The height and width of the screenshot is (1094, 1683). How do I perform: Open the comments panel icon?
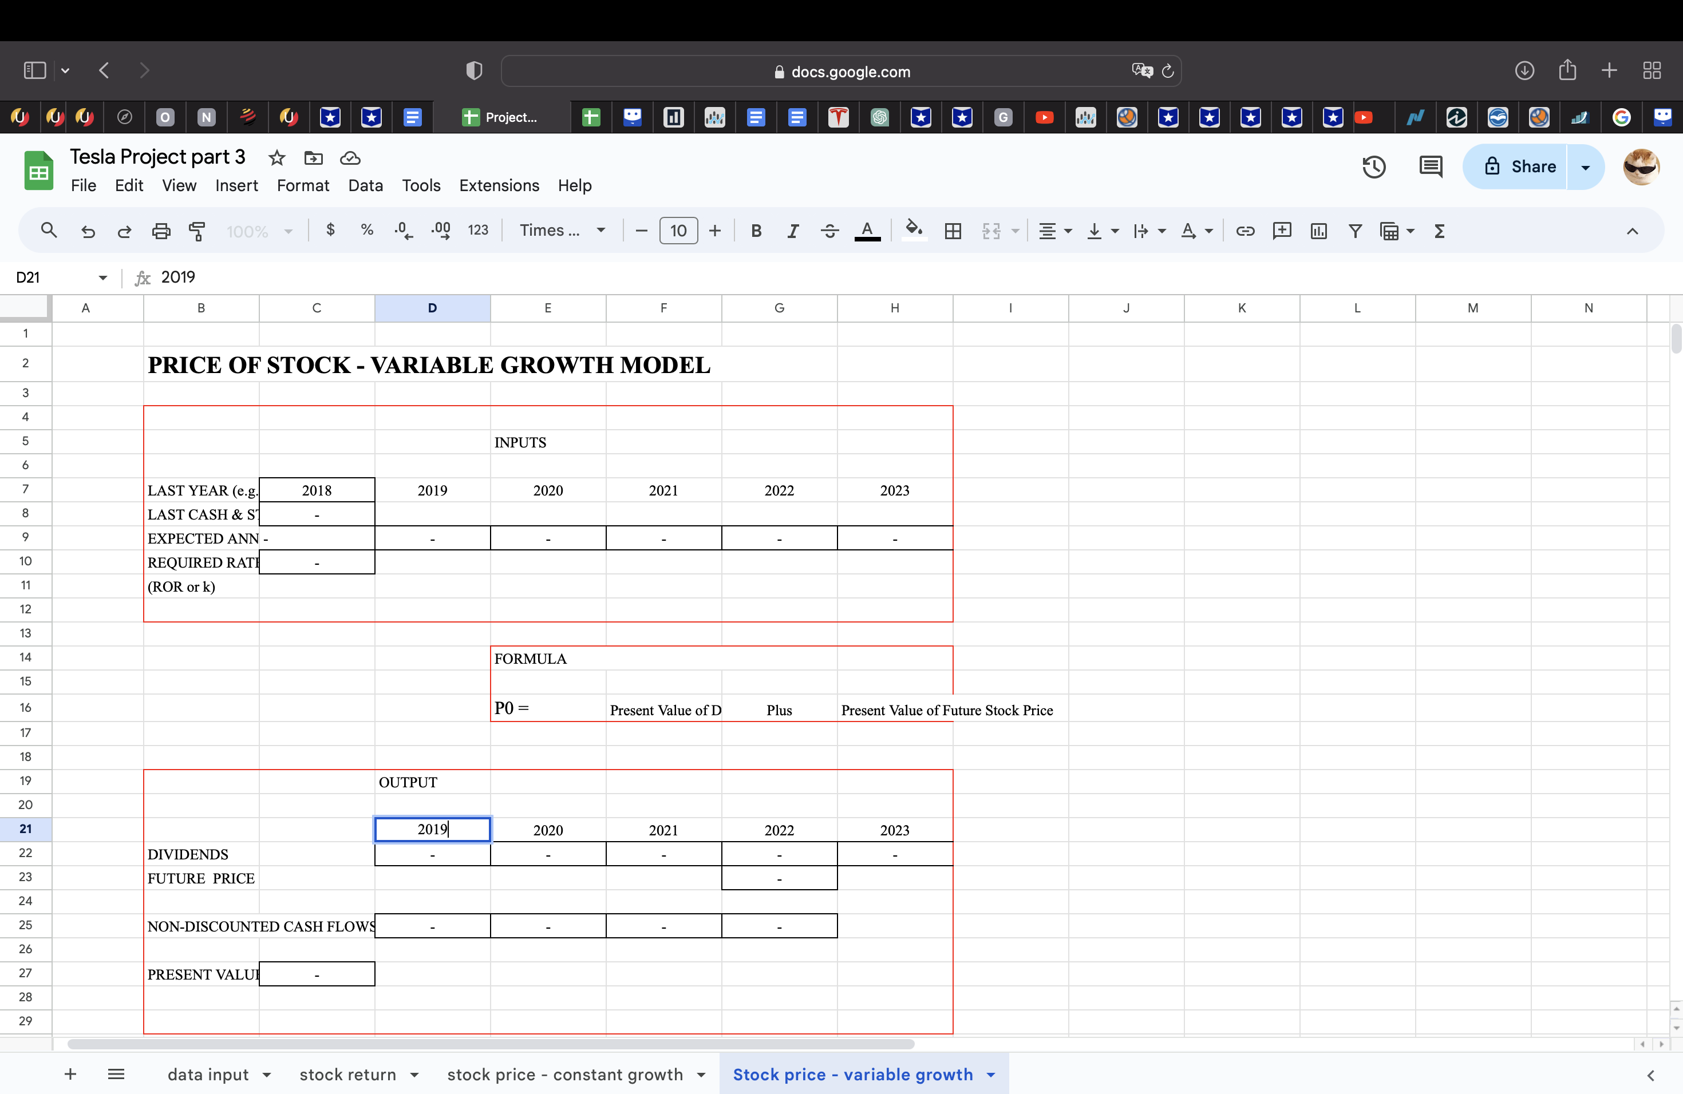pyautogui.click(x=1431, y=167)
